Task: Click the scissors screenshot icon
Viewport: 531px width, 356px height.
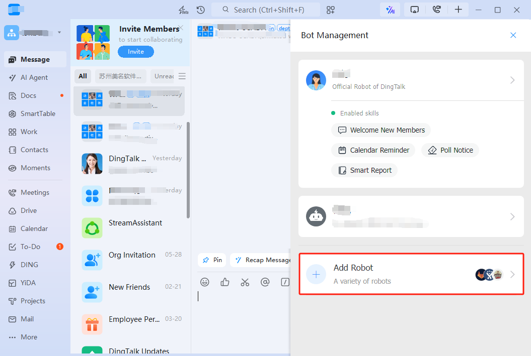Action: [x=245, y=282]
